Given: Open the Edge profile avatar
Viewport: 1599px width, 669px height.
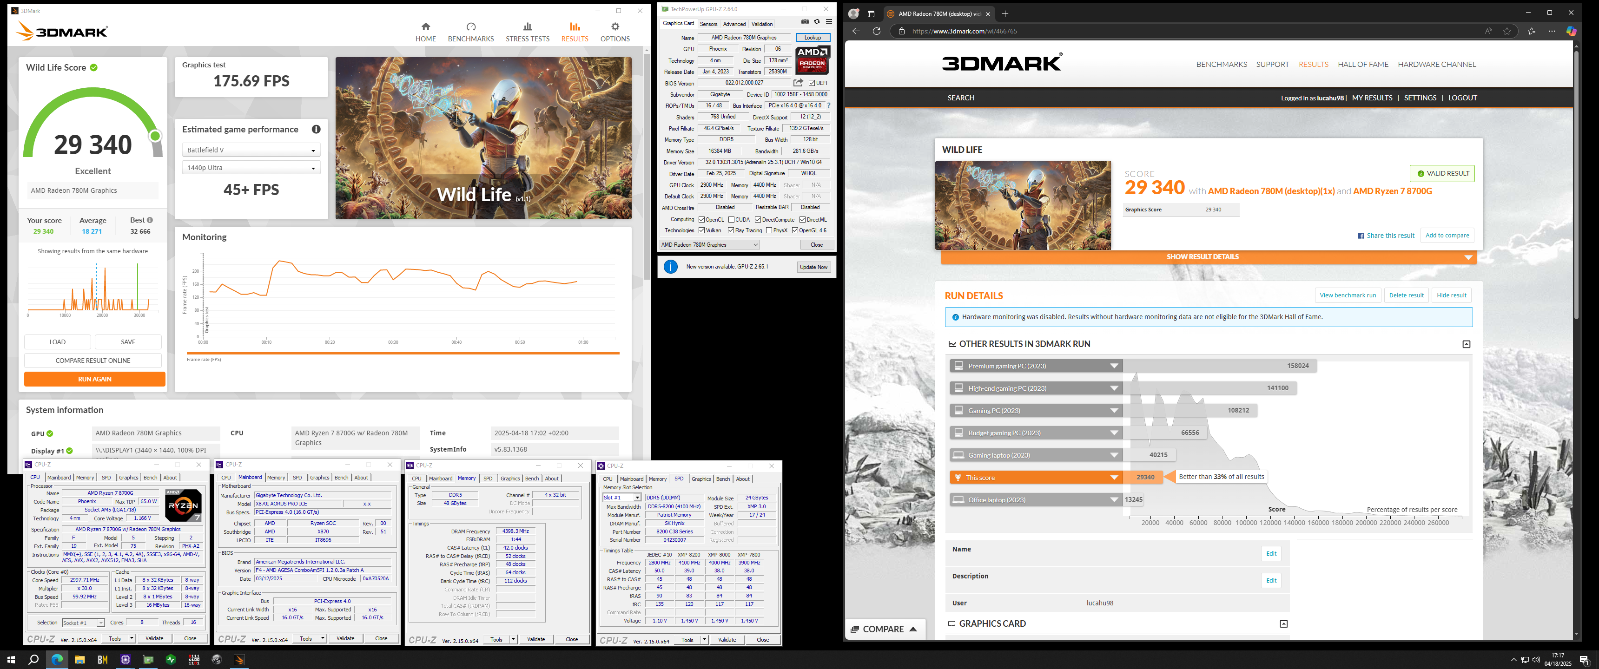Looking at the screenshot, I should [854, 13].
